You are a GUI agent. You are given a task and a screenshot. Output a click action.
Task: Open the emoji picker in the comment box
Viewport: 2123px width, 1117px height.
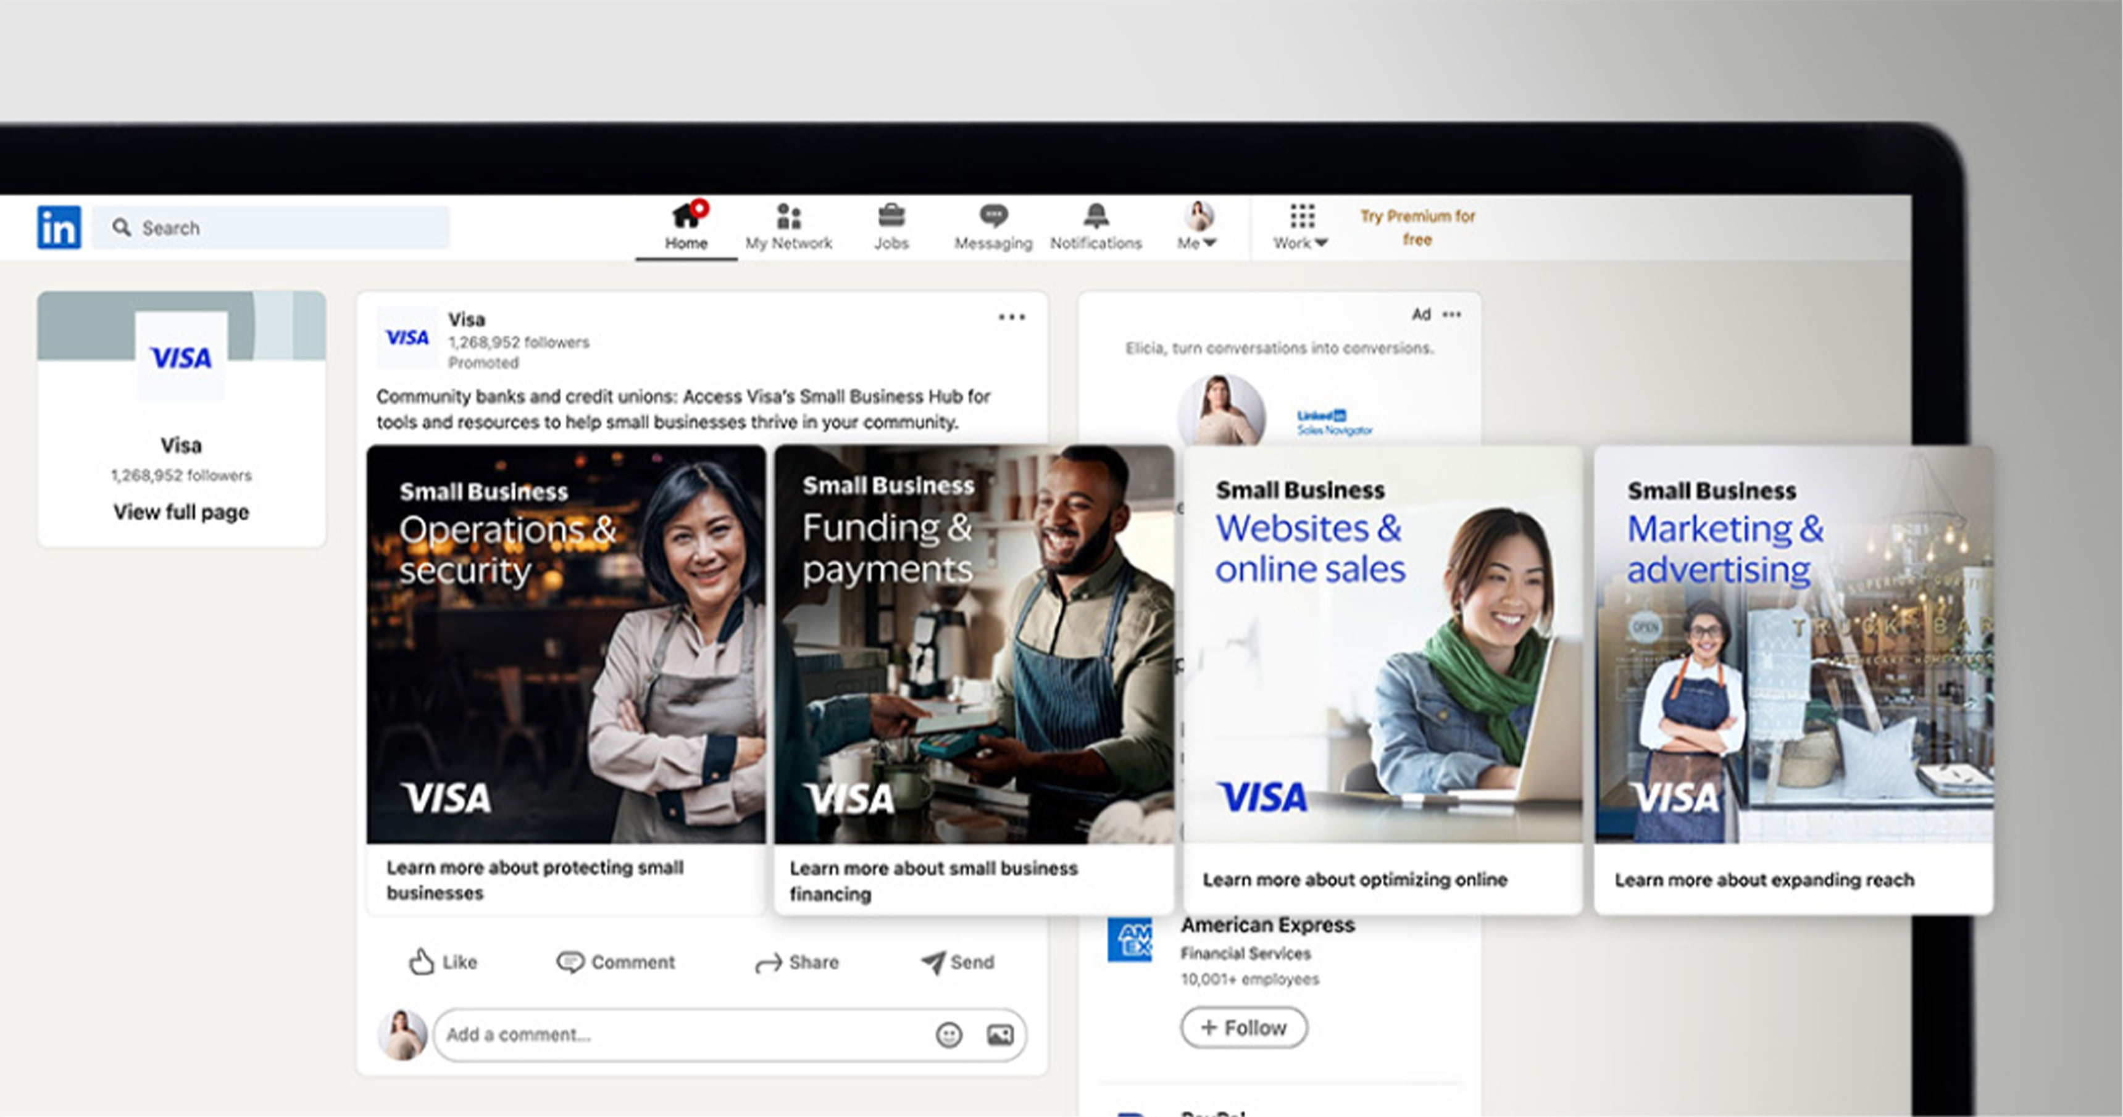click(x=949, y=1035)
